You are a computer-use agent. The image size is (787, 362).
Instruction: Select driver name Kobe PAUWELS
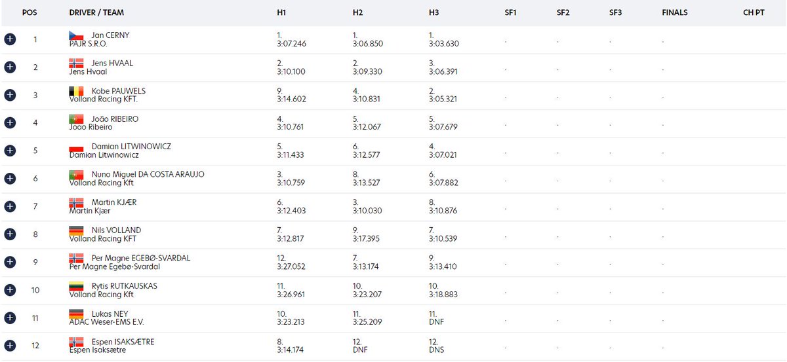click(x=119, y=91)
